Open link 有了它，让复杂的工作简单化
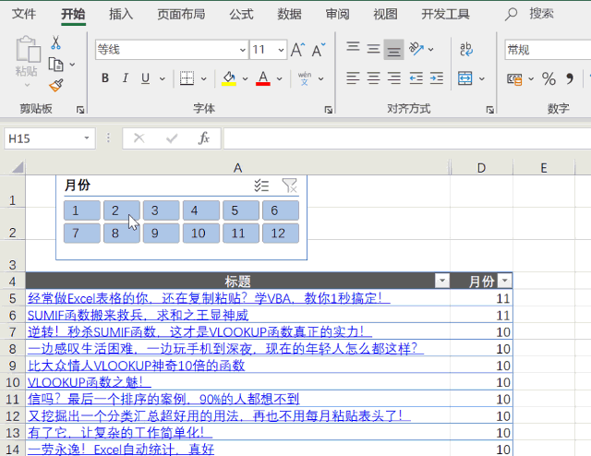This screenshot has height=456, width=591. click(120, 433)
